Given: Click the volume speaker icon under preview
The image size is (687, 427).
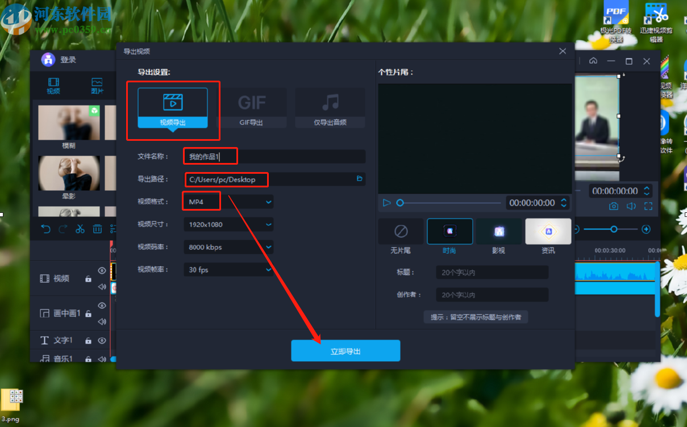Looking at the screenshot, I should tap(631, 206).
